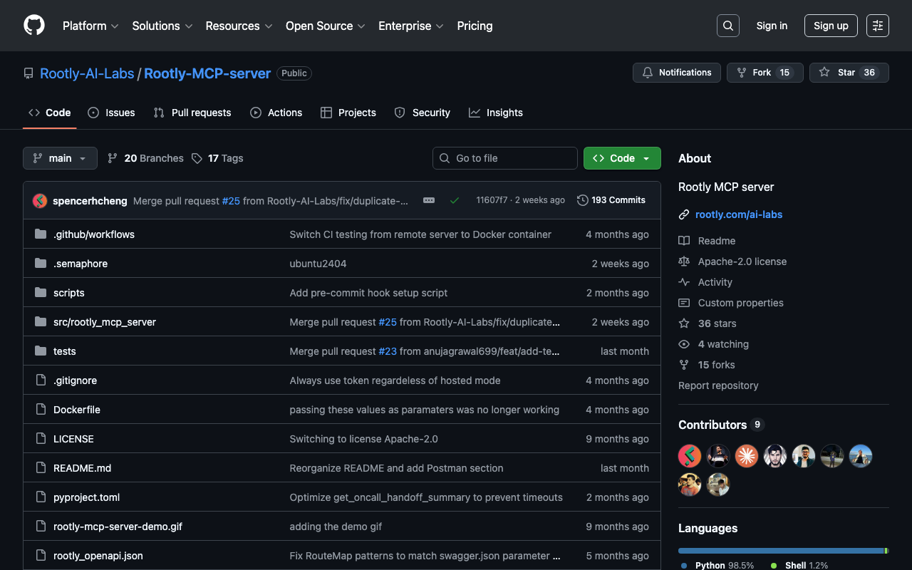The image size is (912, 570).
Task: Open search with the magnifier icon
Action: point(727,26)
